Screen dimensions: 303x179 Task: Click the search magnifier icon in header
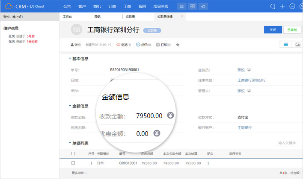[273, 6]
